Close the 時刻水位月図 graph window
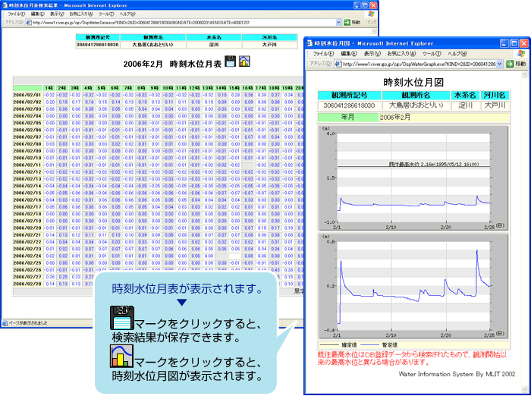The height and width of the screenshot is (396, 531). coord(522,42)
